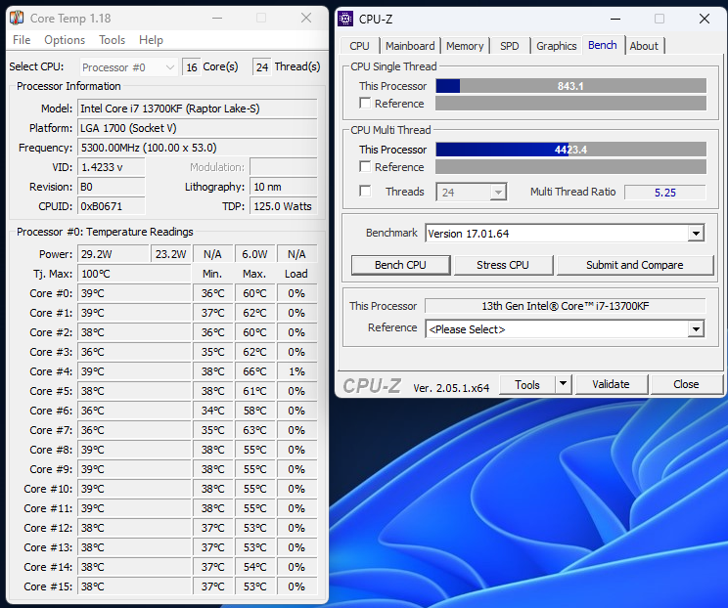728x608 pixels.
Task: Close the Core Temp window
Action: (x=306, y=19)
